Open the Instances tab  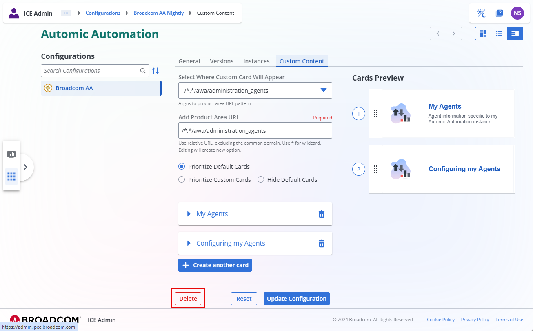coord(256,61)
